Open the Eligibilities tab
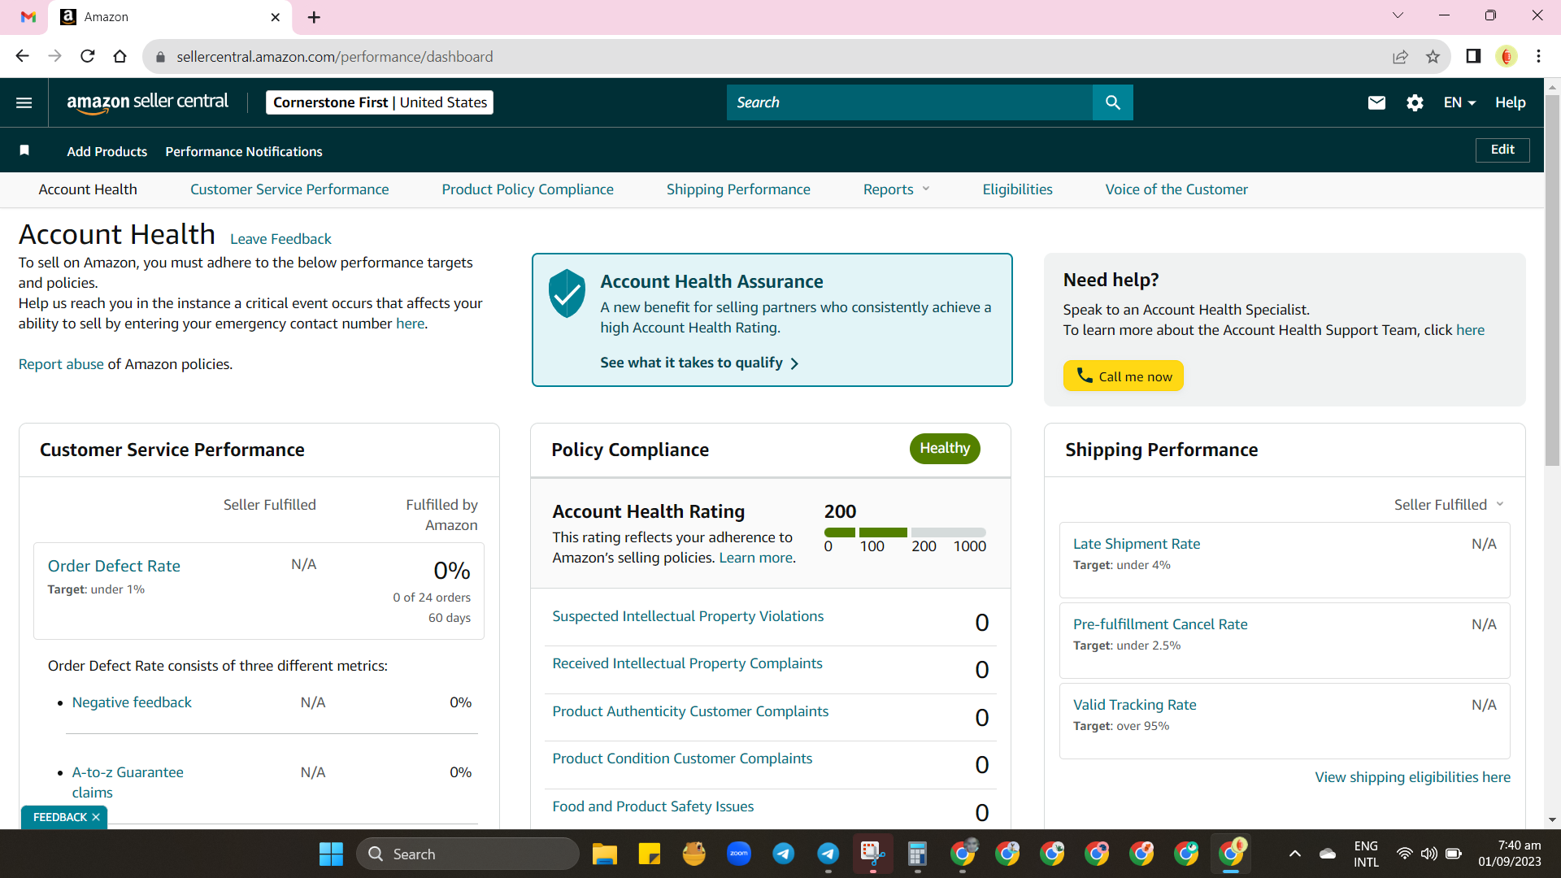The width and height of the screenshot is (1561, 878). pyautogui.click(x=1017, y=189)
